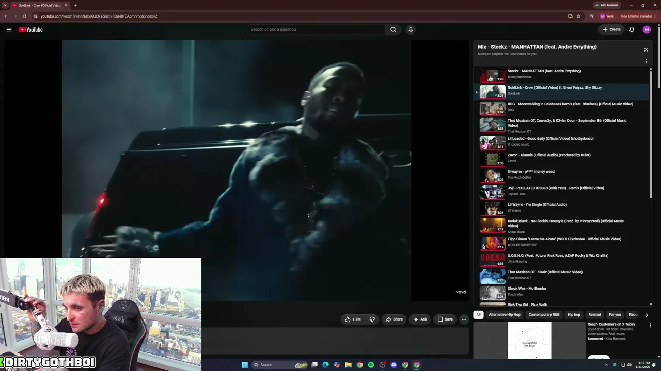Open volume control in system tray
This screenshot has height=371, width=661.
point(629,365)
